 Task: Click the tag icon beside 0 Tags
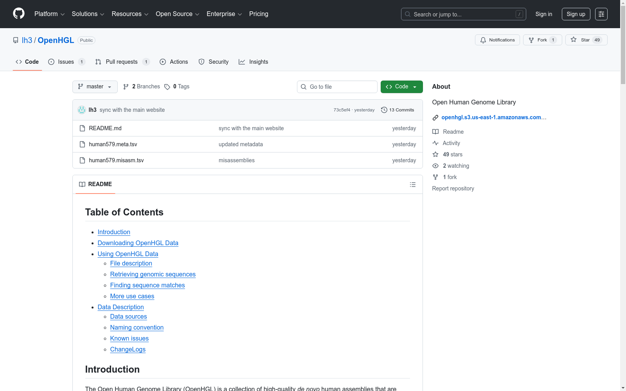(167, 87)
